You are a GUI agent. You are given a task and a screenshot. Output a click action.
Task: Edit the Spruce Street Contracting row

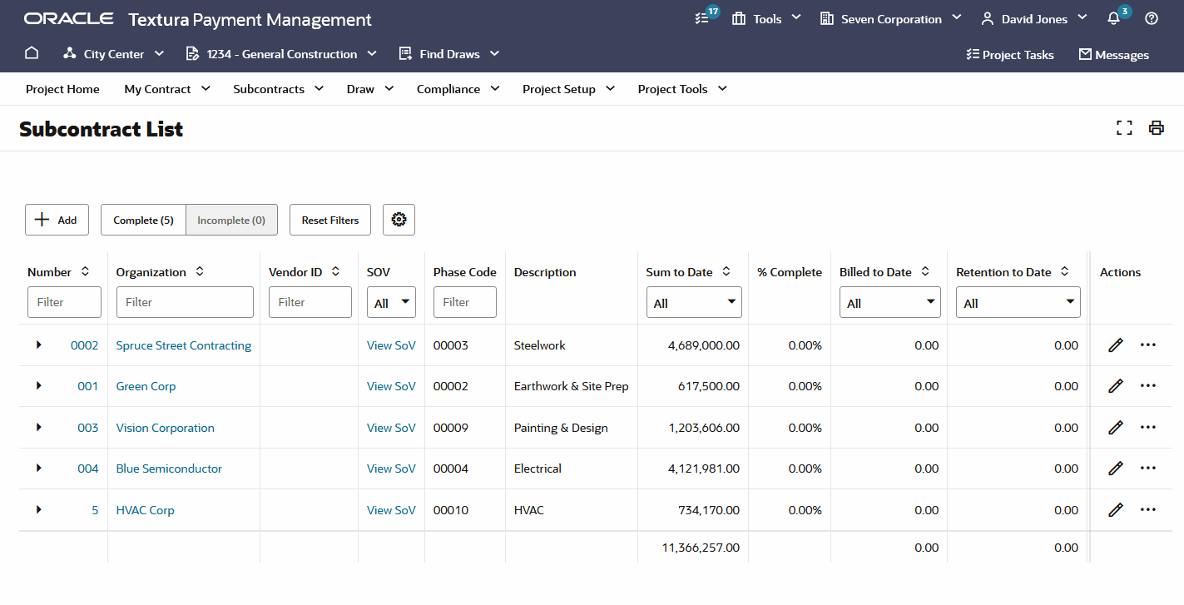[1116, 345]
